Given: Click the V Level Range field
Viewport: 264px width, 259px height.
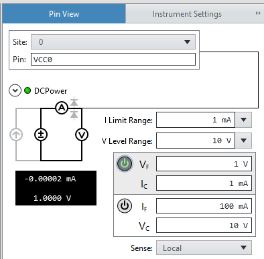Looking at the screenshot, I should click(x=196, y=141).
